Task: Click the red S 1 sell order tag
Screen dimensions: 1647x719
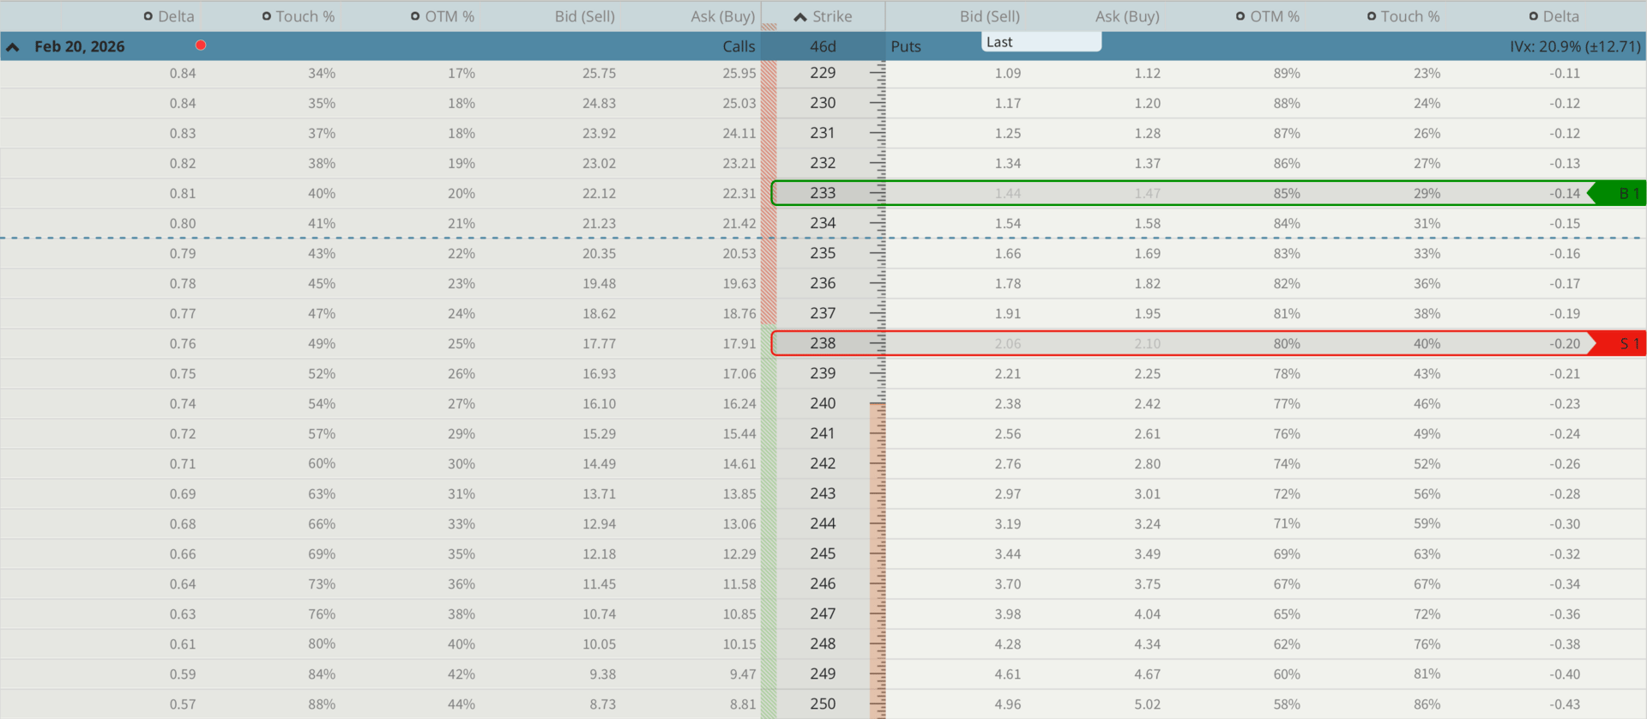Action: (1619, 343)
